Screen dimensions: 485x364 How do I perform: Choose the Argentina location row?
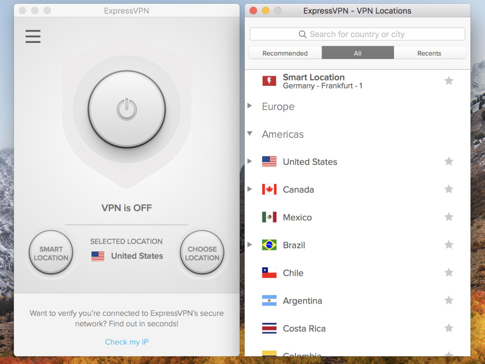point(358,301)
